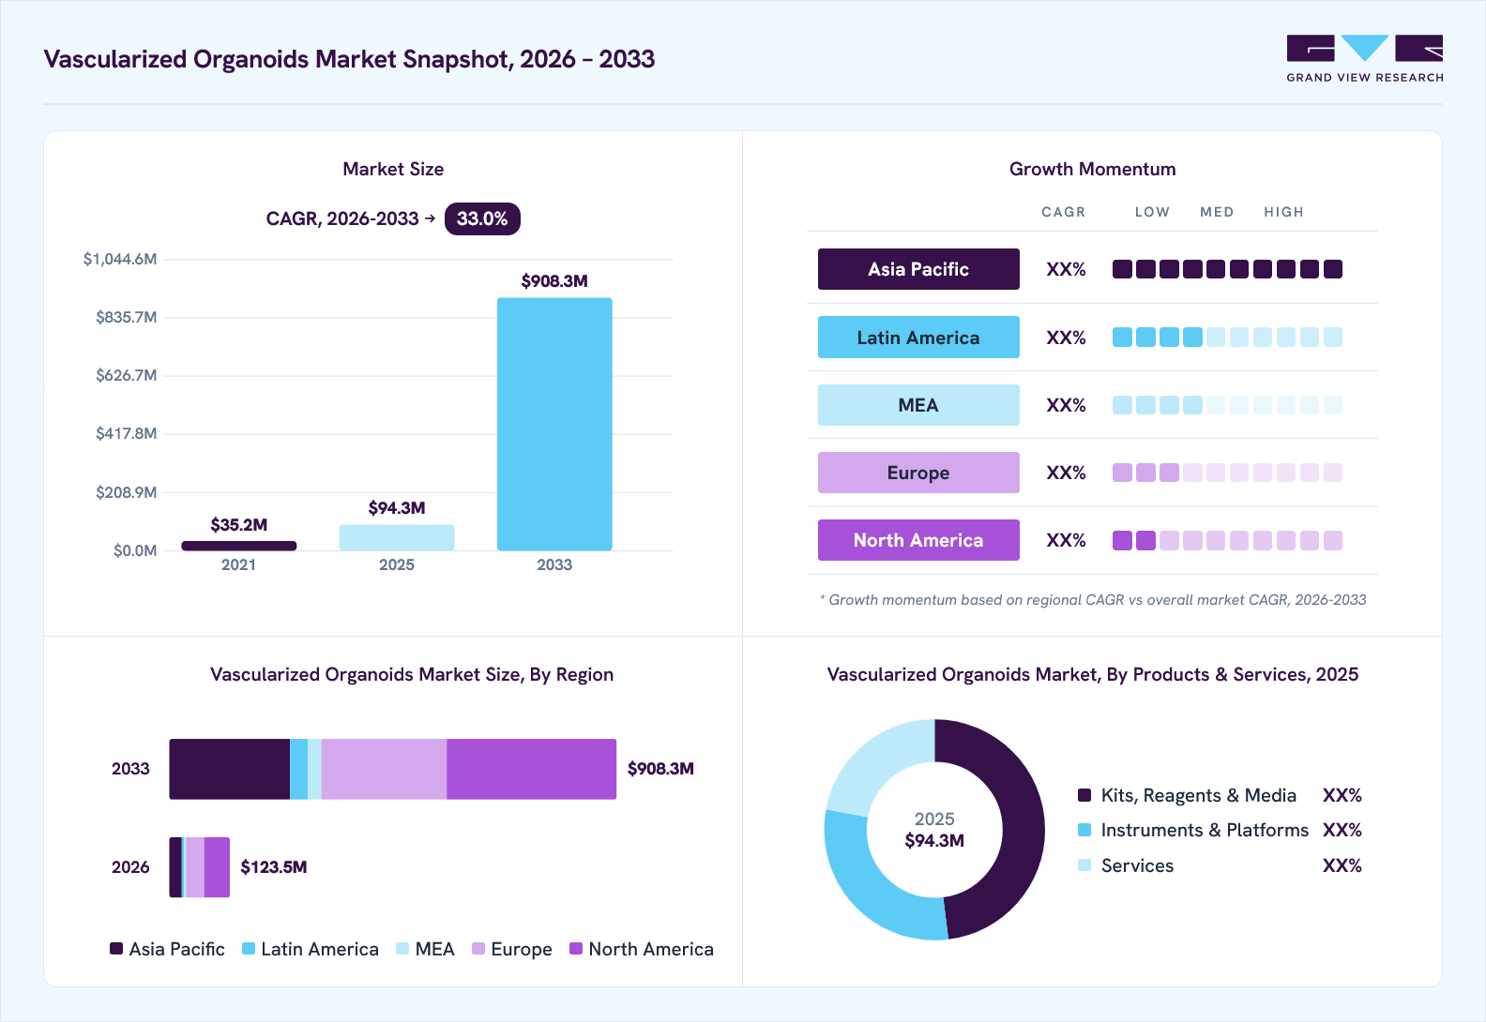Select the North America region label

click(x=918, y=540)
